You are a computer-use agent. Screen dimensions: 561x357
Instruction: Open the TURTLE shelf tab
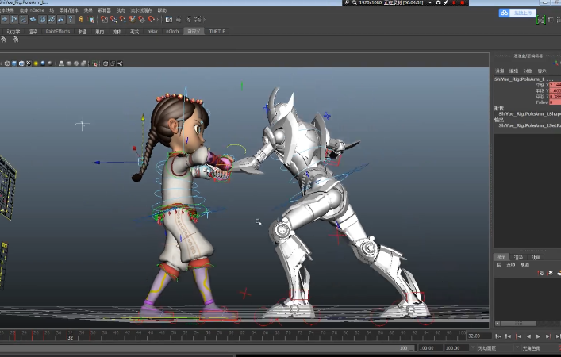217,32
